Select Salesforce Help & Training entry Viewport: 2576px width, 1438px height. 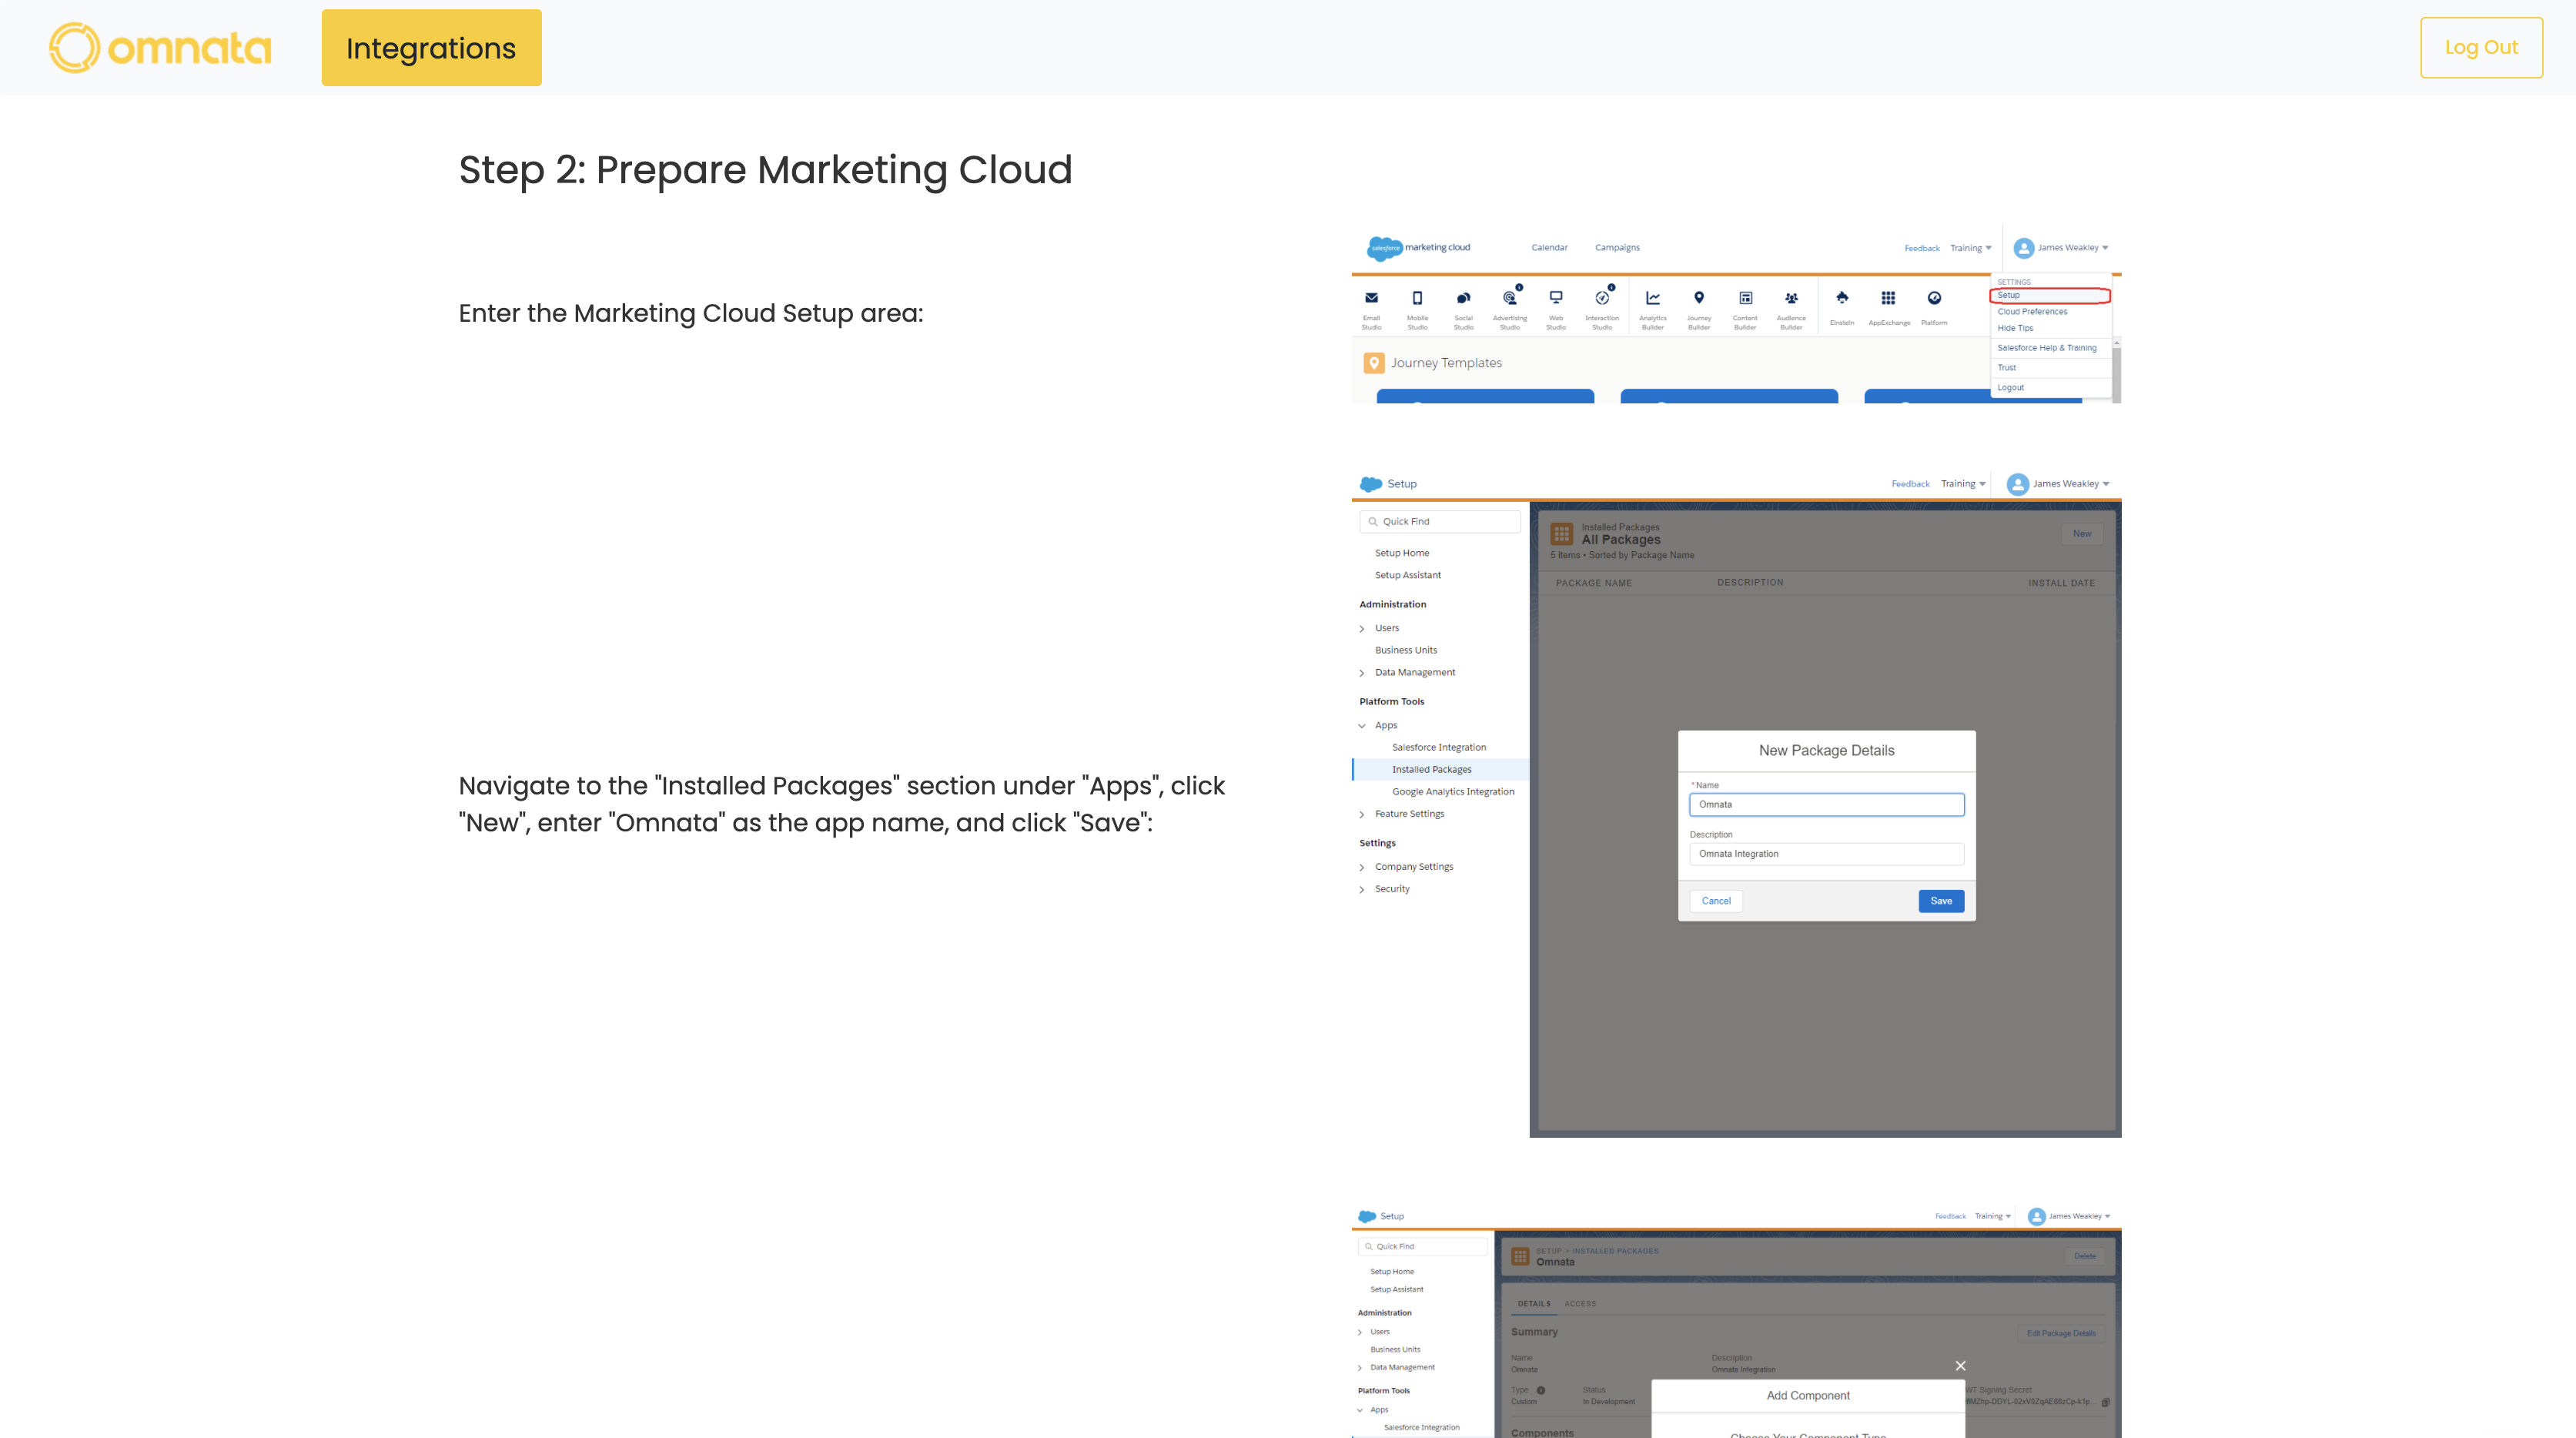coord(2047,348)
